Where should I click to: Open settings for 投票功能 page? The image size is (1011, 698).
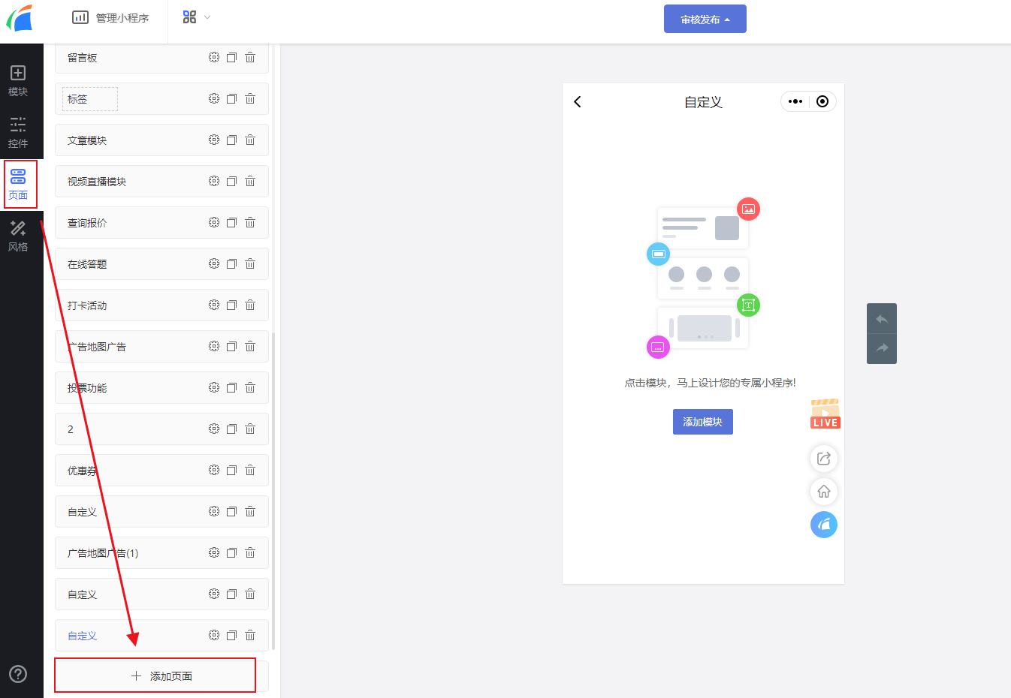coord(214,387)
